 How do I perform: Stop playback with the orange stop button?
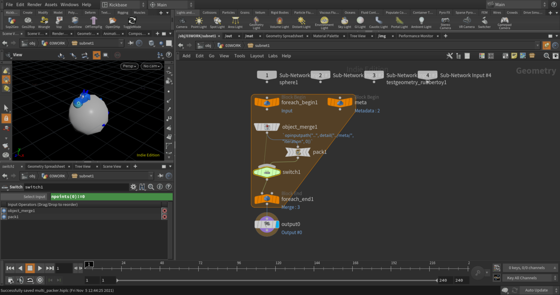(x=30, y=268)
